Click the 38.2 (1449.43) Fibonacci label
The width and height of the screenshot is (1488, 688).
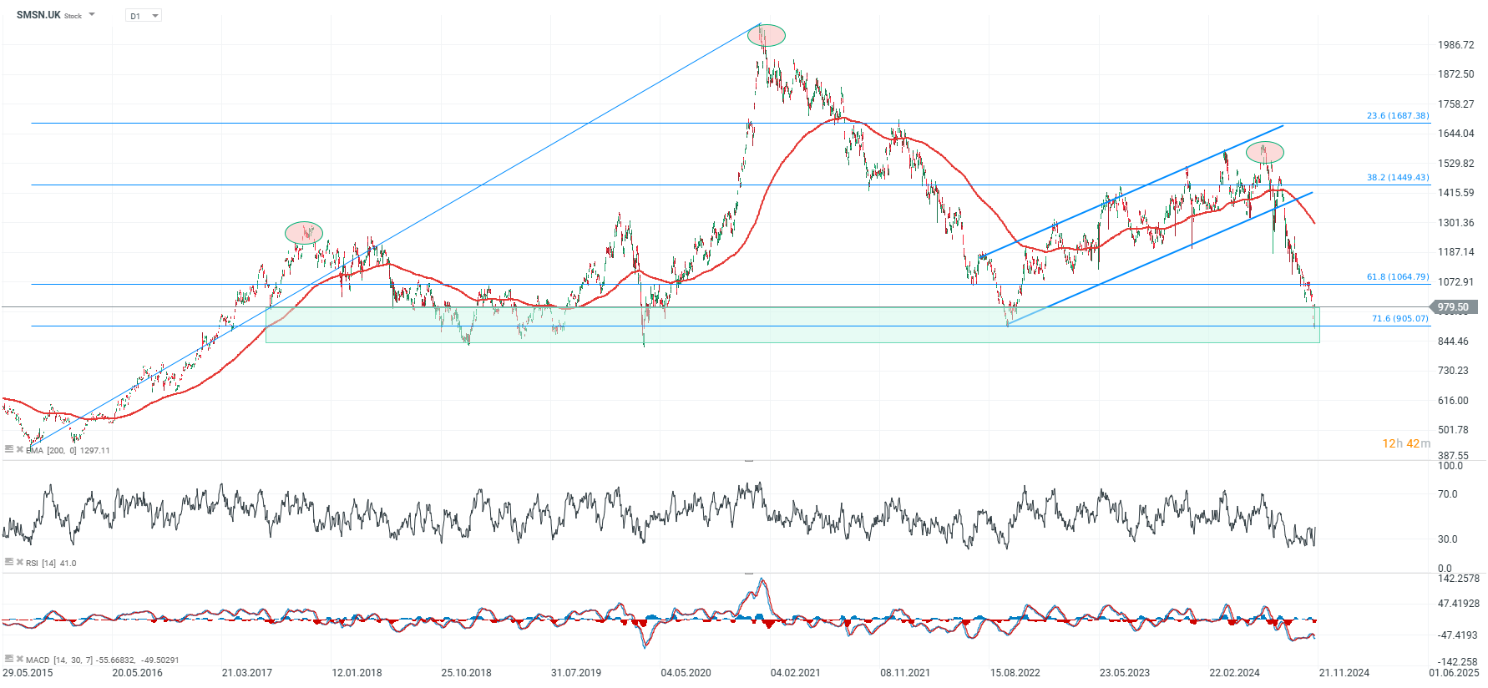coord(1398,177)
